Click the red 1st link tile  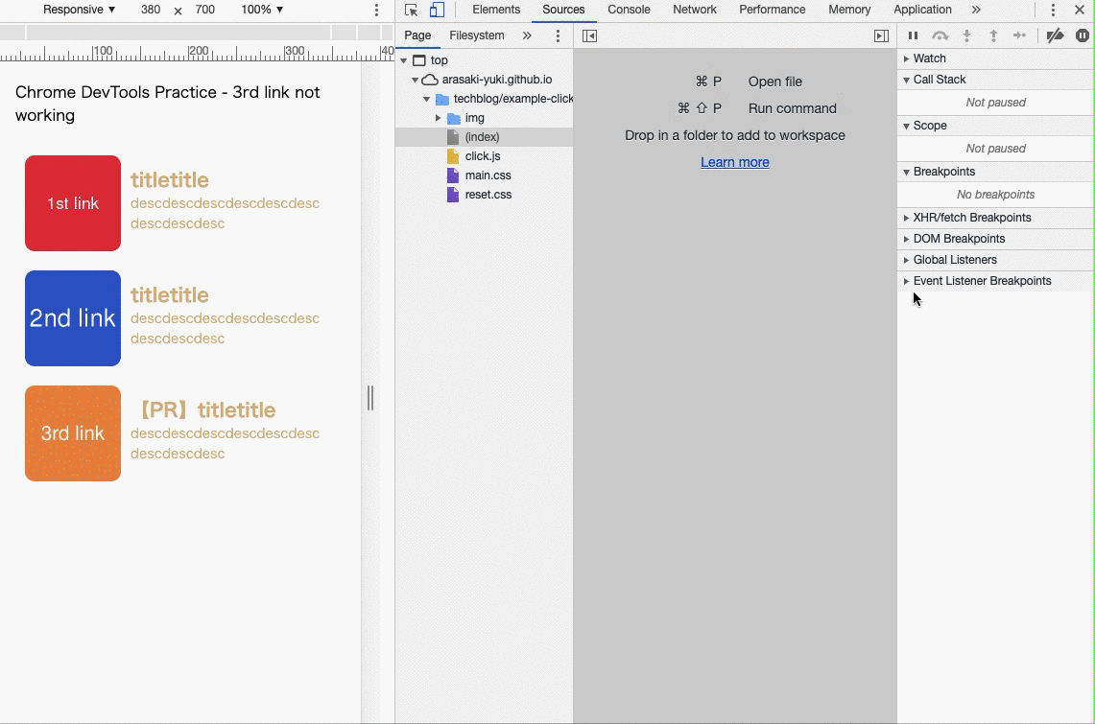[x=73, y=203]
